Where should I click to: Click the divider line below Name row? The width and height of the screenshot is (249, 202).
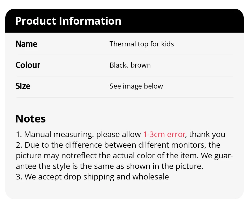pos(125,55)
